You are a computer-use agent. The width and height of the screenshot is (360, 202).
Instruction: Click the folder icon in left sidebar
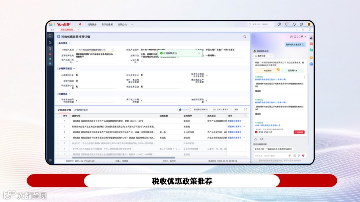(x=50, y=43)
